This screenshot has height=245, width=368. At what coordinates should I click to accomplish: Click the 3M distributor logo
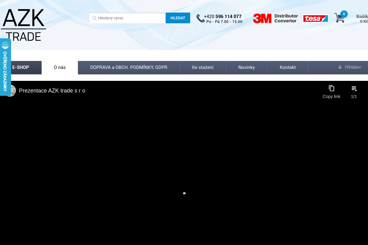coord(262,18)
